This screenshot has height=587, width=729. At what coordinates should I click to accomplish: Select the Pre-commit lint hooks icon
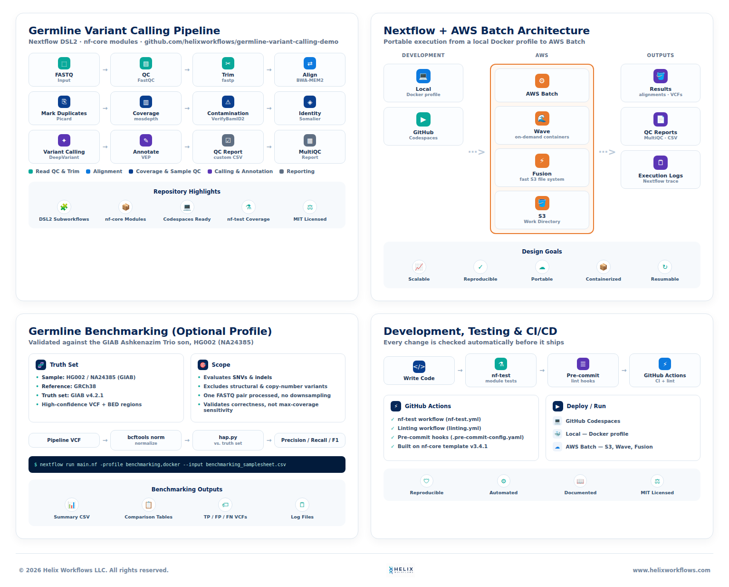coord(583,364)
